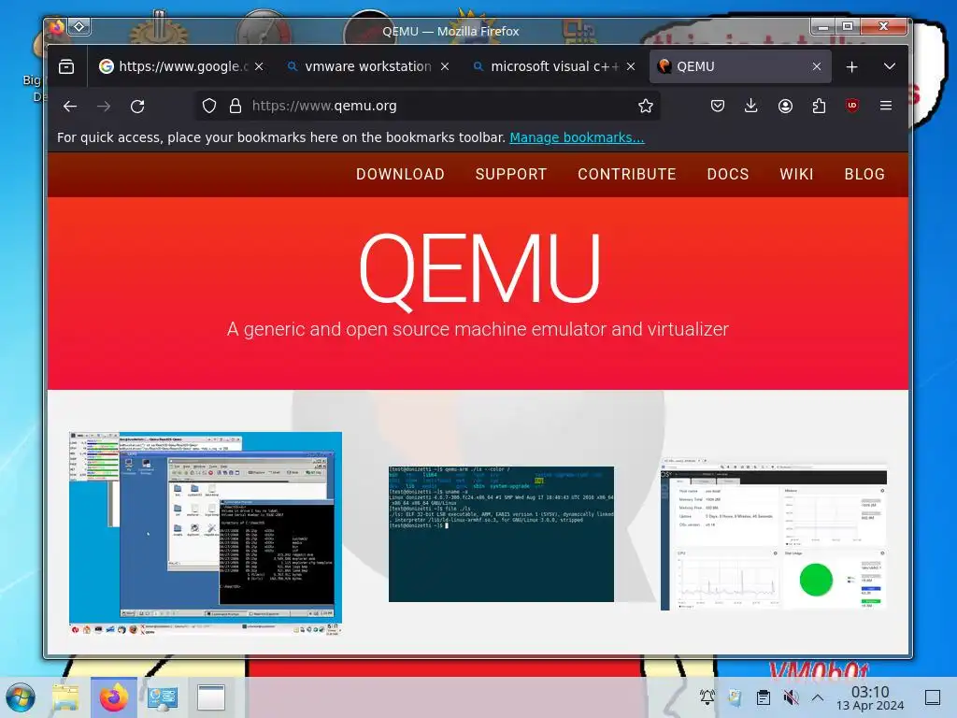Image resolution: width=957 pixels, height=718 pixels.
Task: Go to the CONTRIBUTE section
Action: 627,174
